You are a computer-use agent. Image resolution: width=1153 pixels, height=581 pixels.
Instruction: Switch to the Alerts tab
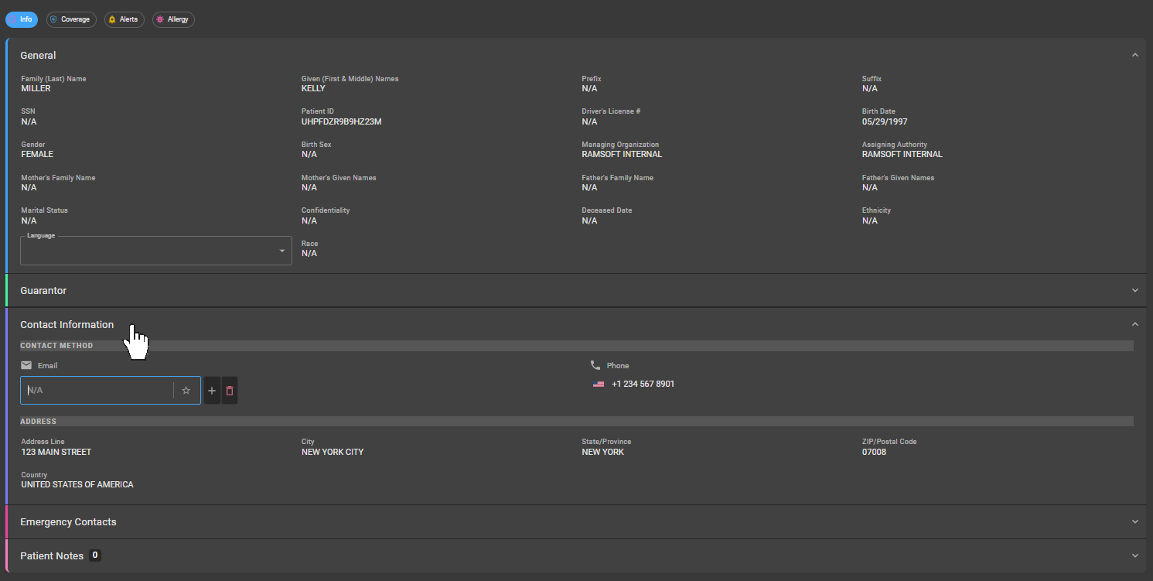(124, 19)
